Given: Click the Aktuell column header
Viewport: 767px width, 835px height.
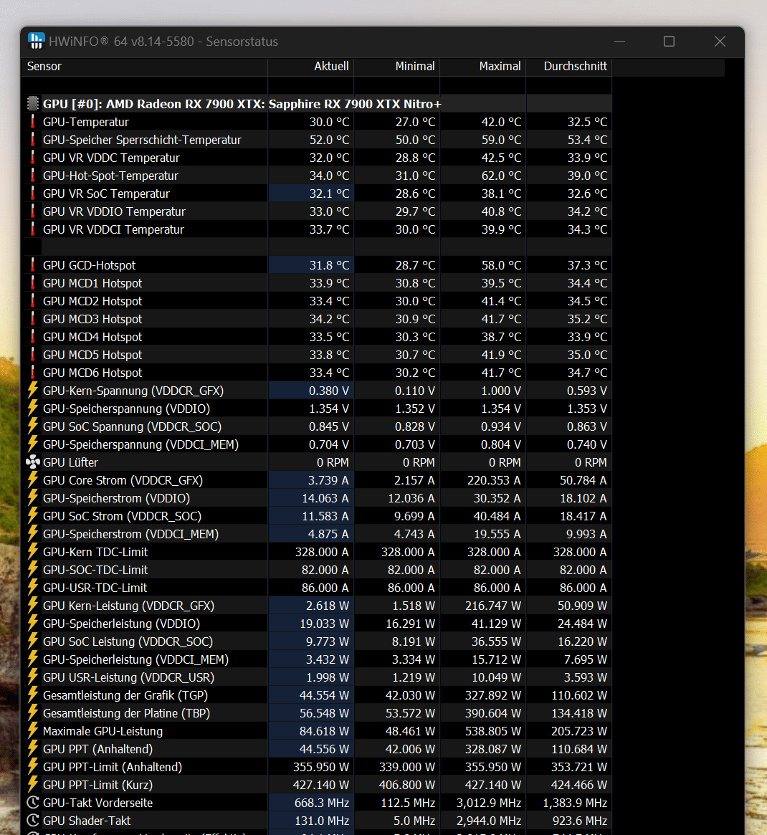Looking at the screenshot, I should coord(311,66).
